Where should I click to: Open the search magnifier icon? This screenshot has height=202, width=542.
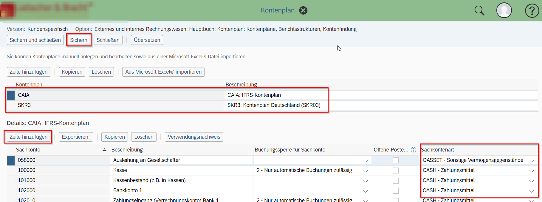(x=479, y=11)
